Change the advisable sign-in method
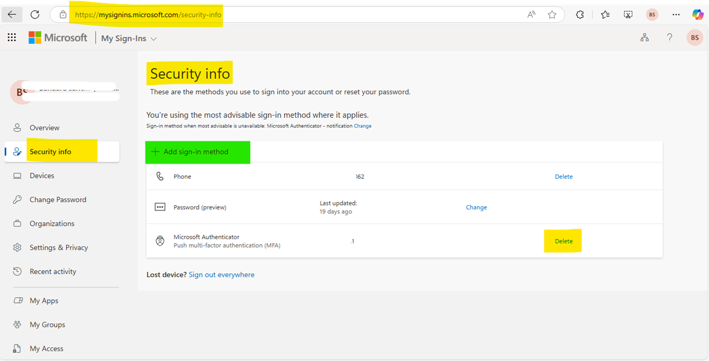Viewport: 709px width, 361px height. click(362, 126)
